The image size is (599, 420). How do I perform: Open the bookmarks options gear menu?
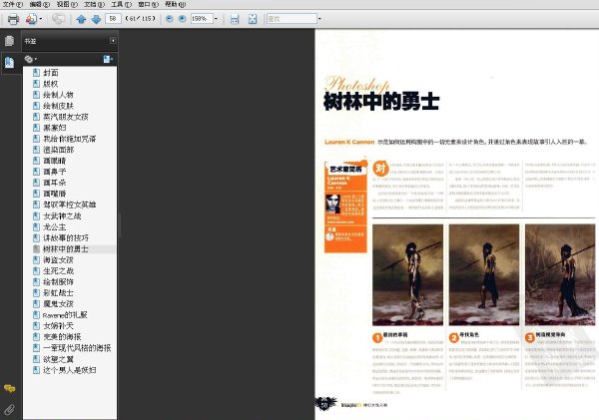pos(30,59)
